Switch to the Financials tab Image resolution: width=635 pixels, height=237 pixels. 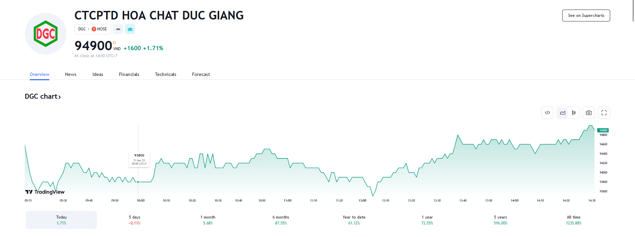[x=129, y=74]
